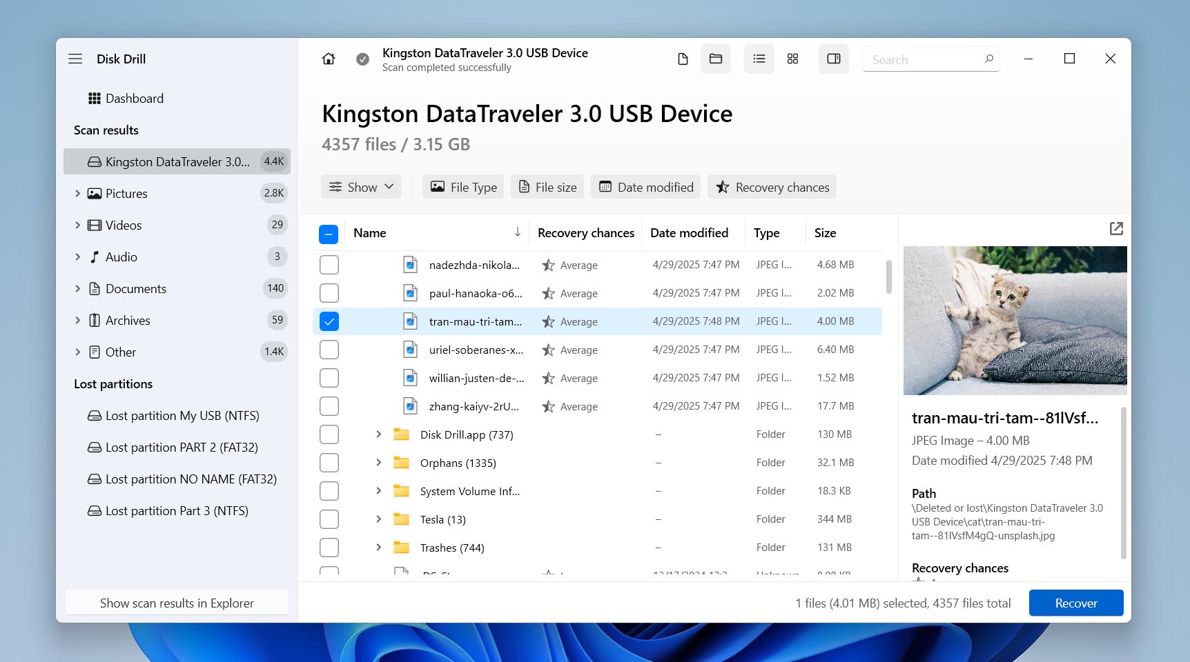Click the folder icon for Trashes (744)
The width and height of the screenshot is (1190, 662).
point(401,548)
